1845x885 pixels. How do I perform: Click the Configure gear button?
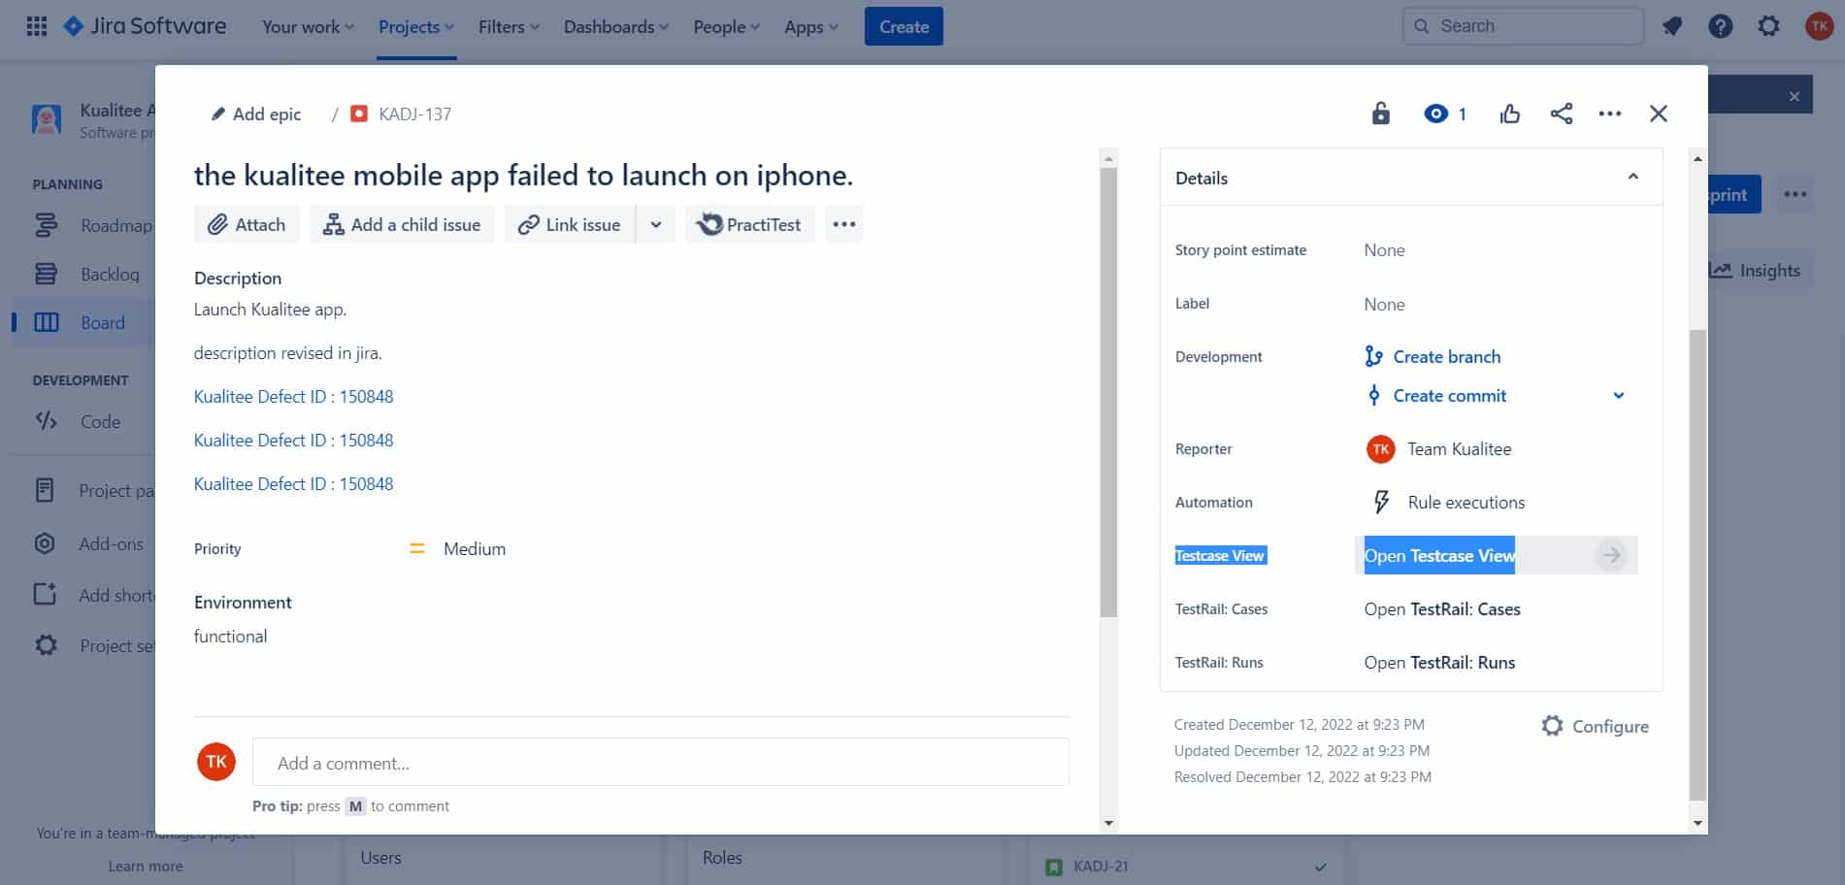pos(1595,726)
